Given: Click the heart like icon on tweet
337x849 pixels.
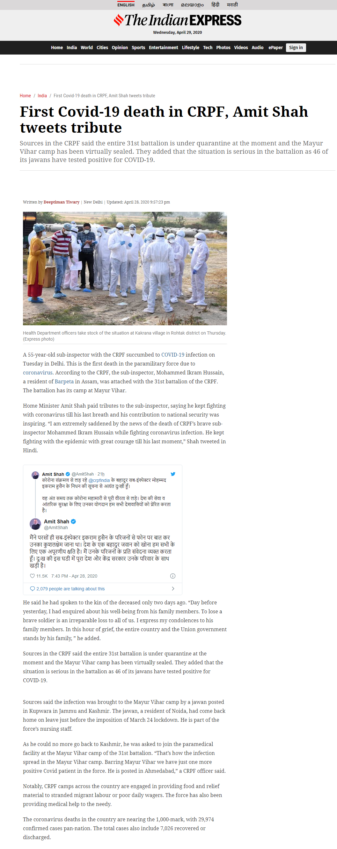Looking at the screenshot, I should (32, 576).
